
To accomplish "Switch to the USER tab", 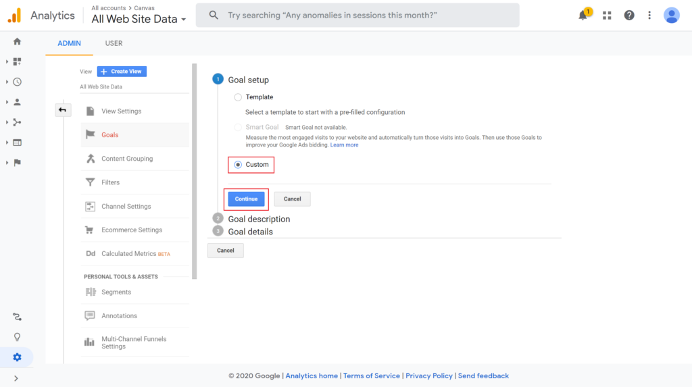I will point(114,43).
